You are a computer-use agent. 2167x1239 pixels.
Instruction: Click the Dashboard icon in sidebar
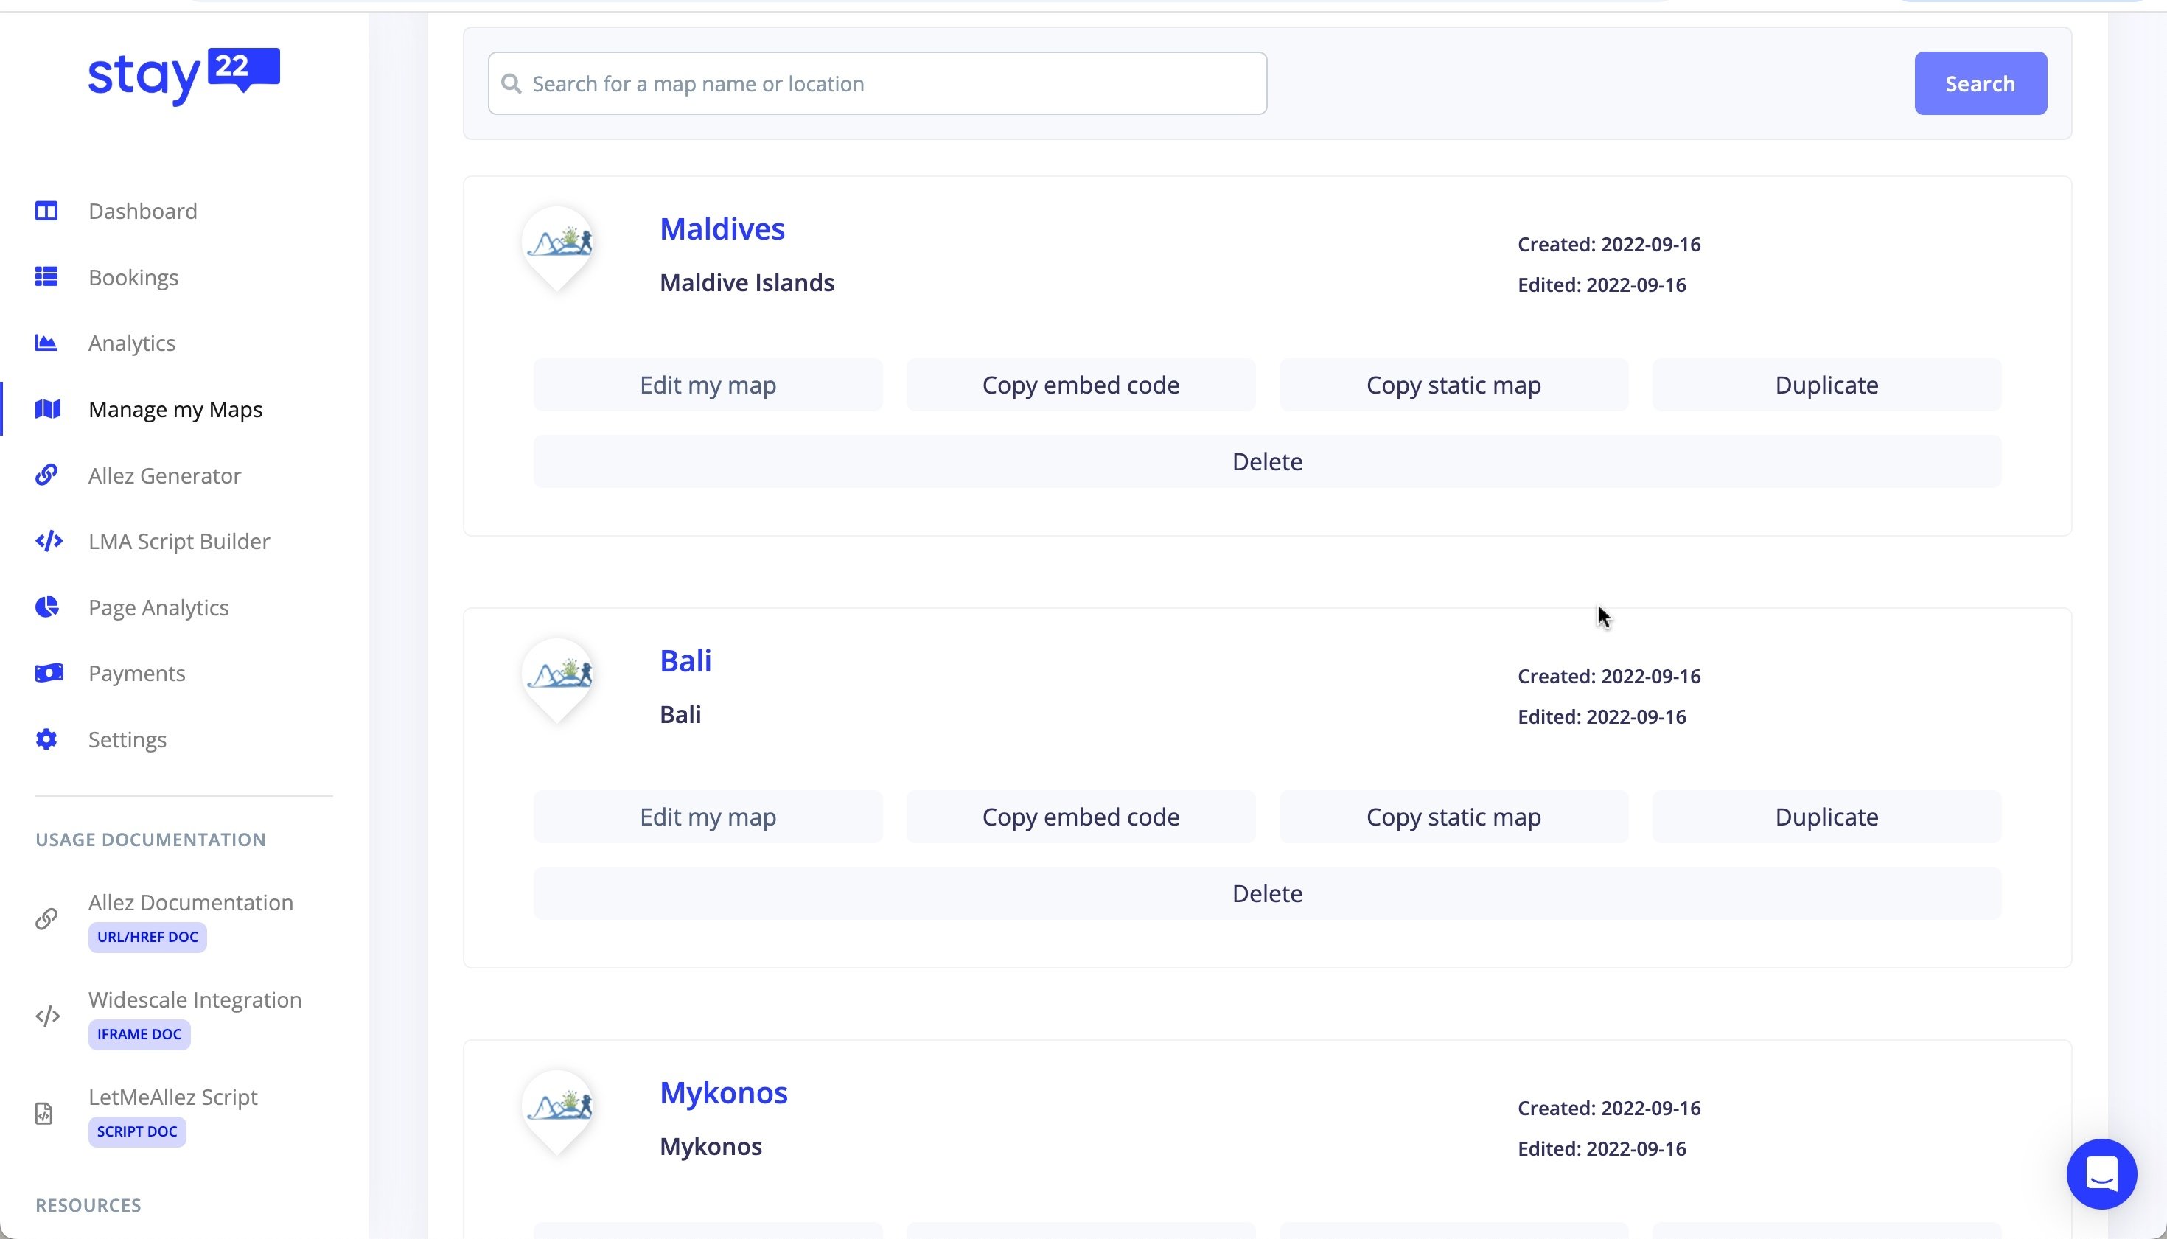coord(46,211)
